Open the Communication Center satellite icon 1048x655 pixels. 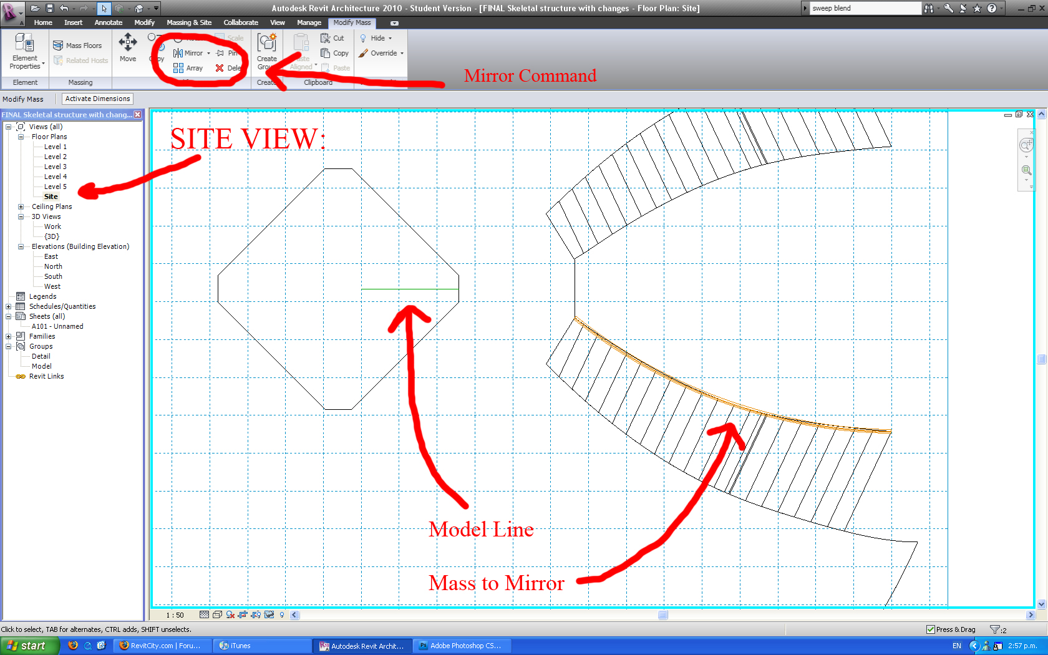click(x=963, y=8)
